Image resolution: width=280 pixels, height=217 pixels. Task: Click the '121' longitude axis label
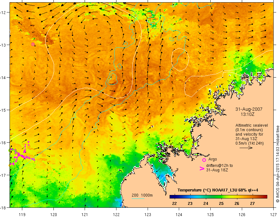tap(85, 214)
